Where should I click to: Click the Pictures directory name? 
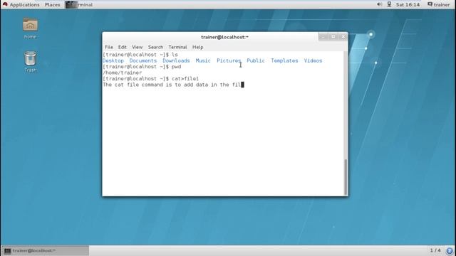click(229, 60)
